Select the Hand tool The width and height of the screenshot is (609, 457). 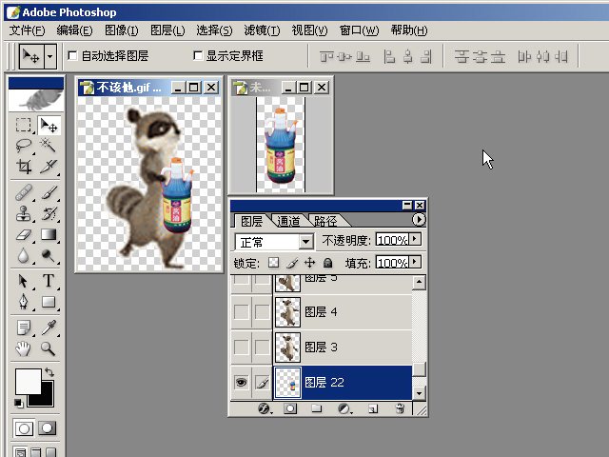coord(24,348)
